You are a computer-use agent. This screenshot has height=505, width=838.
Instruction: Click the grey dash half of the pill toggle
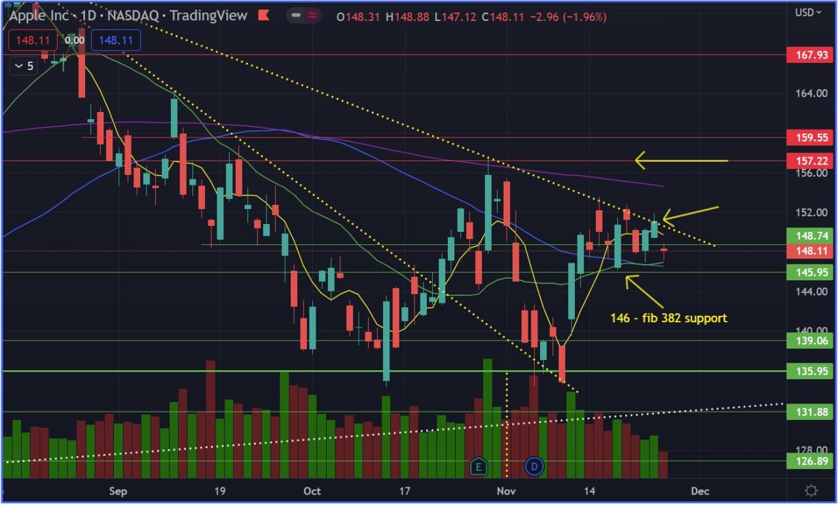(297, 16)
